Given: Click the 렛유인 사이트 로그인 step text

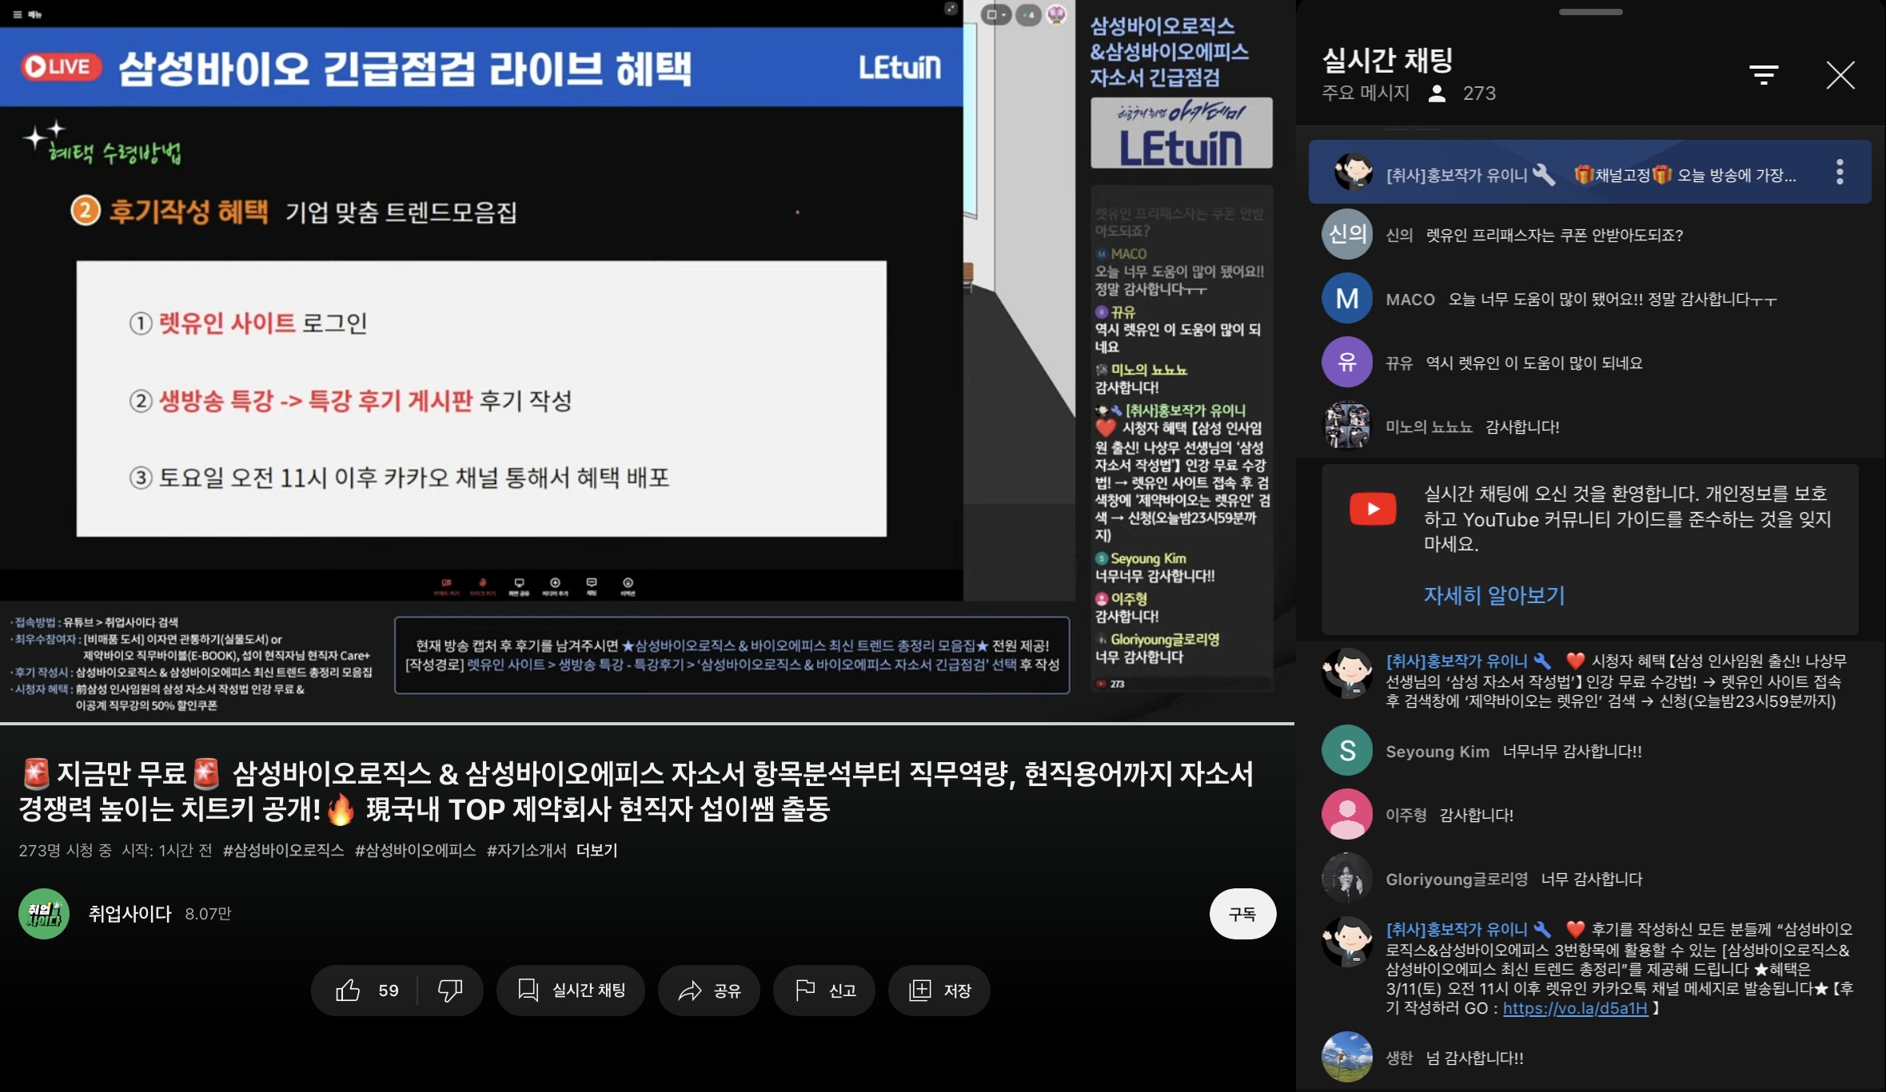Looking at the screenshot, I should [x=249, y=324].
